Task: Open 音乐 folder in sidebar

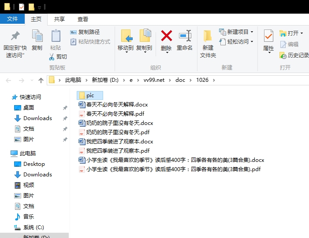Action: (x=24, y=217)
